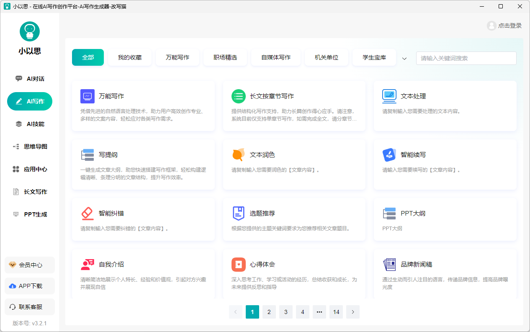Image resolution: width=530 pixels, height=332 pixels.
Task: Switch to the 职场精选 tab
Action: click(225, 57)
